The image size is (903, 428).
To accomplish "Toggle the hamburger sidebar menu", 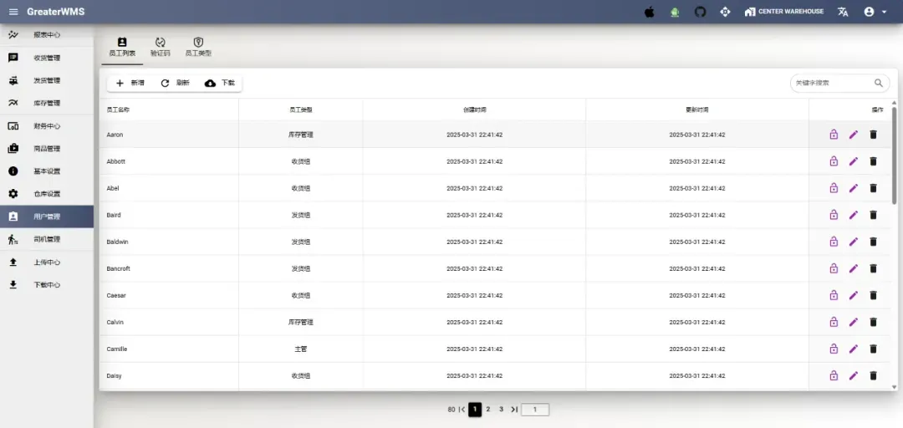I will 13,12.
